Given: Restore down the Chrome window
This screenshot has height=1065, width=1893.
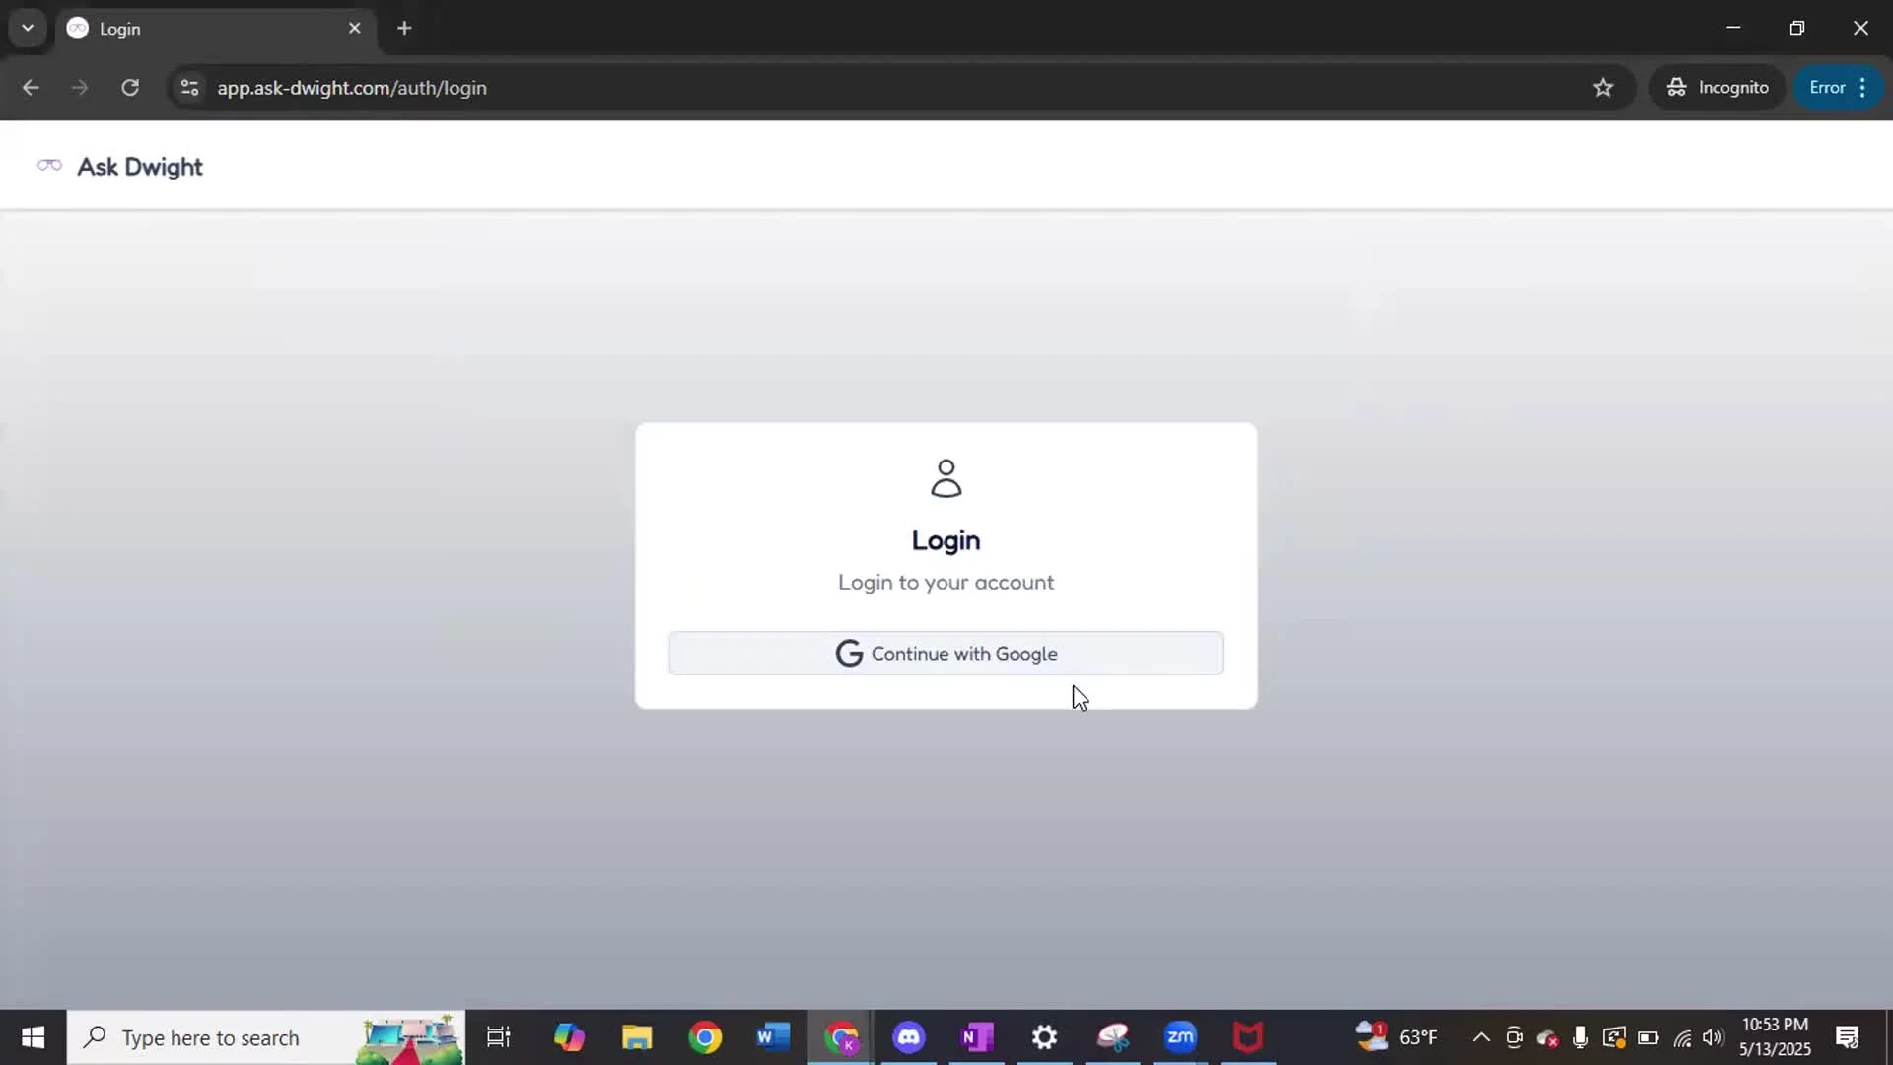Looking at the screenshot, I should point(1797,28).
